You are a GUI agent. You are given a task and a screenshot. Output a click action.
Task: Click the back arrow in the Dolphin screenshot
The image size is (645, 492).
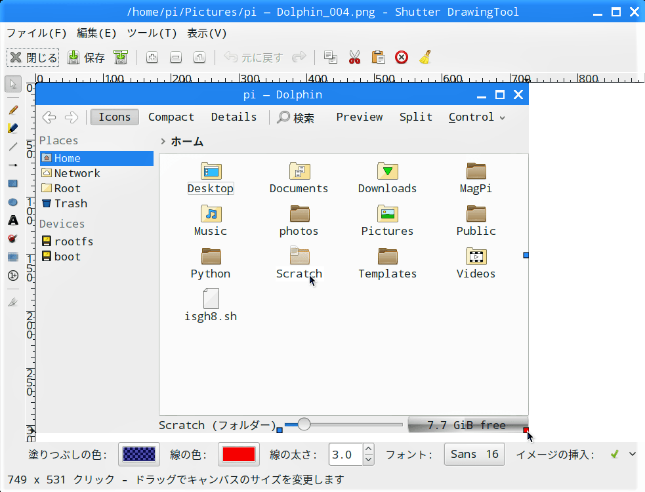[x=49, y=117]
